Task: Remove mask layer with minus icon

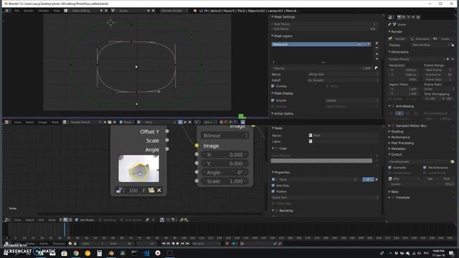Action: 377,48
